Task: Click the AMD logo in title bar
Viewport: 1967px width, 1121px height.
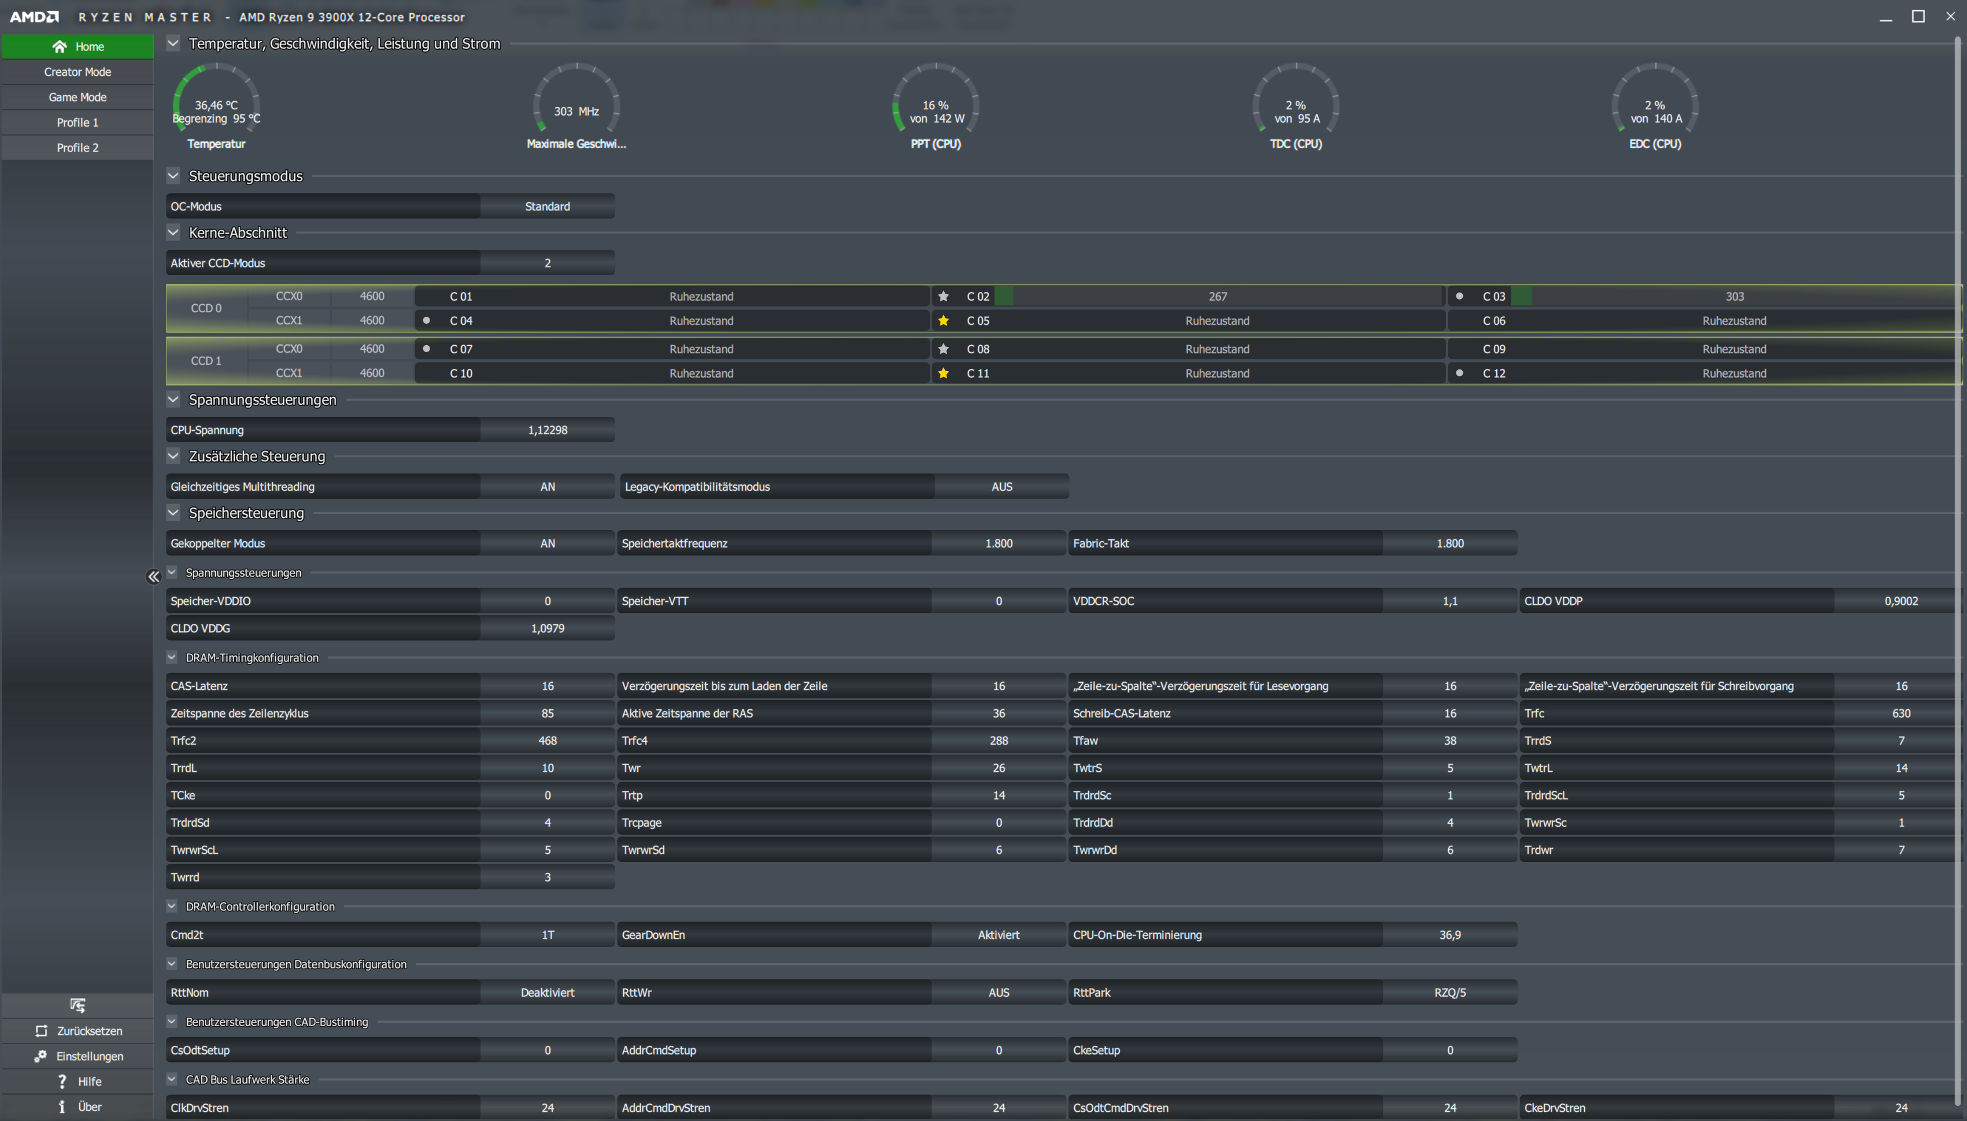Action: click(x=34, y=16)
